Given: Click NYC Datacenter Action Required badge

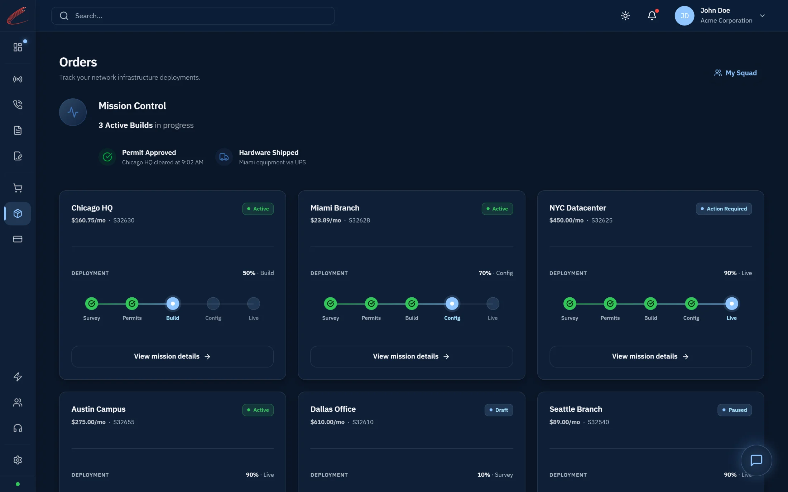Looking at the screenshot, I should (724, 209).
